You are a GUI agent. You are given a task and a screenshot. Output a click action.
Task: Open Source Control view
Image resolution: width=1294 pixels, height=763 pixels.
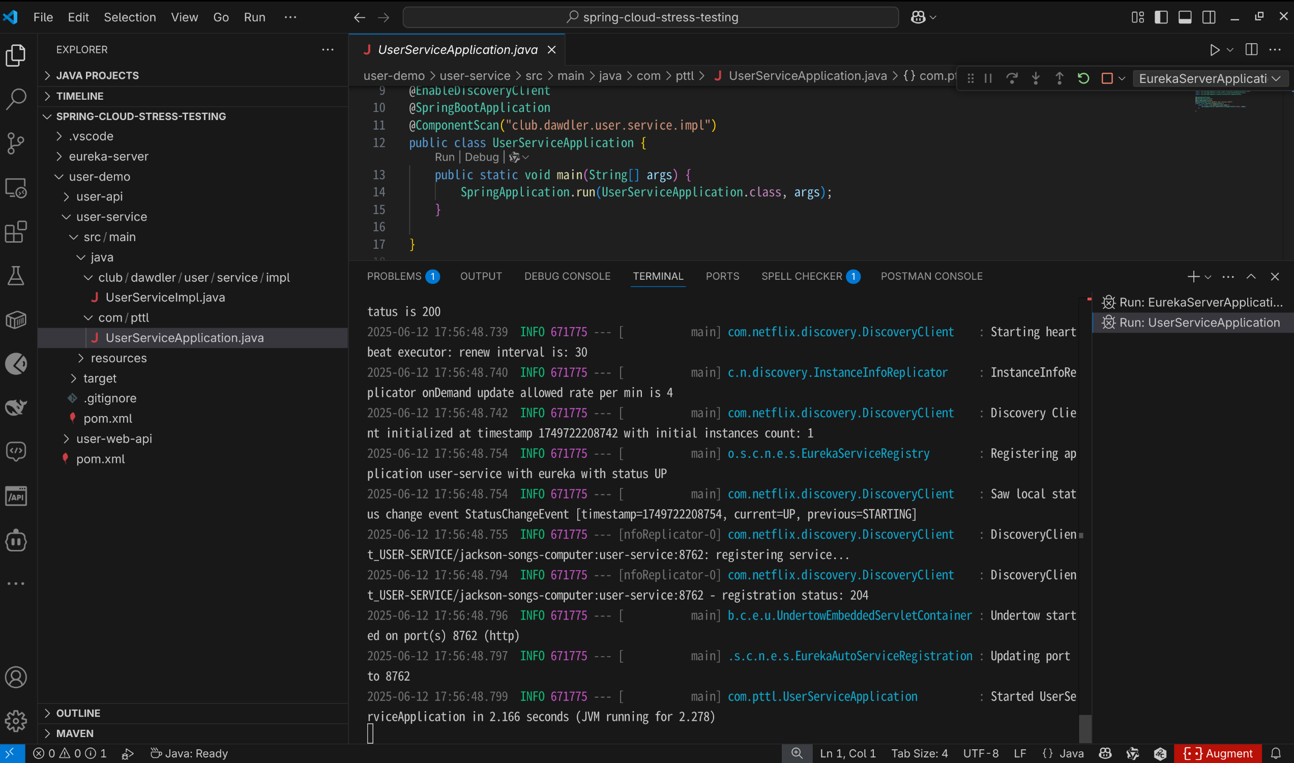[16, 143]
